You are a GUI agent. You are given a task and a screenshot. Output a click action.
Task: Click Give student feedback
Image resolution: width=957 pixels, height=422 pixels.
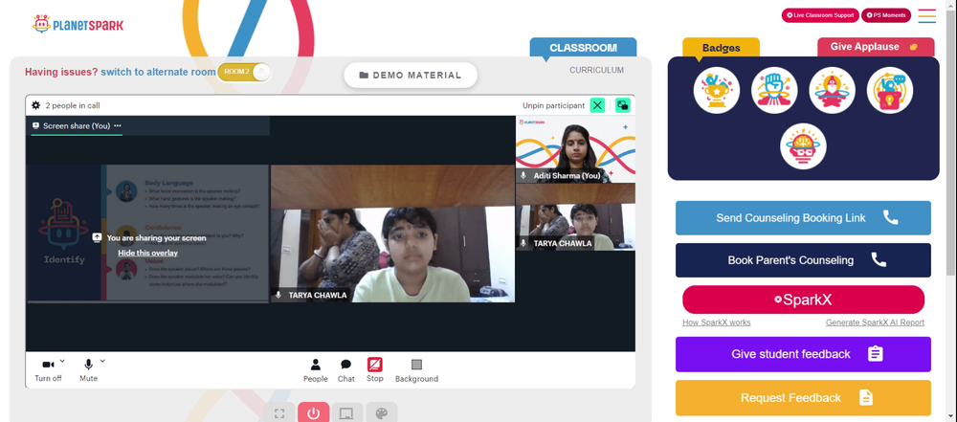click(803, 354)
